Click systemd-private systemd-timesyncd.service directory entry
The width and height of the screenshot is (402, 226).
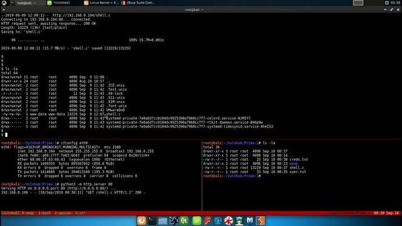click(190, 126)
